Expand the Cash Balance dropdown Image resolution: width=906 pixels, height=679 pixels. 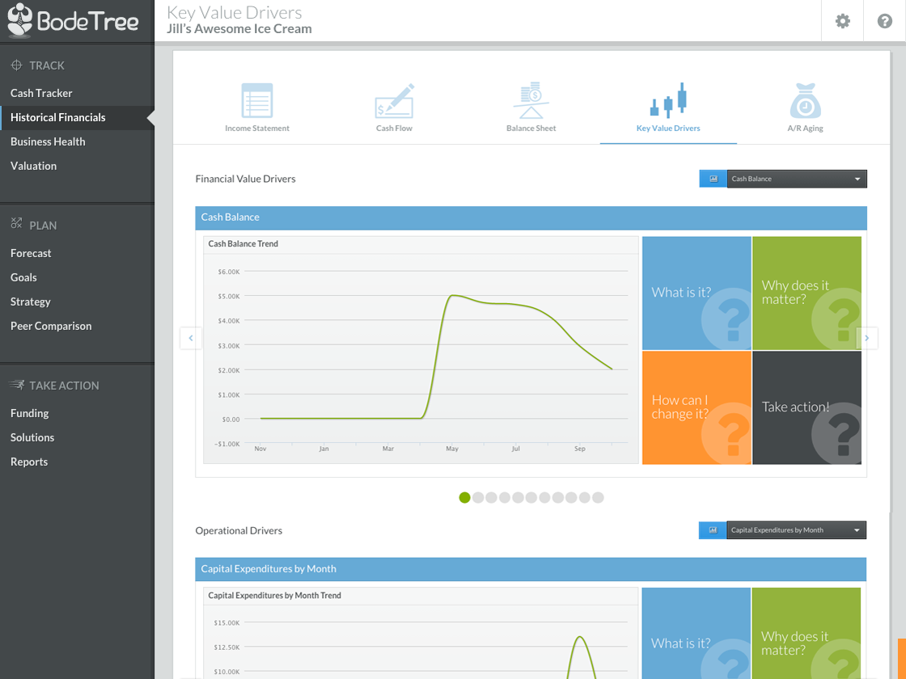click(797, 179)
